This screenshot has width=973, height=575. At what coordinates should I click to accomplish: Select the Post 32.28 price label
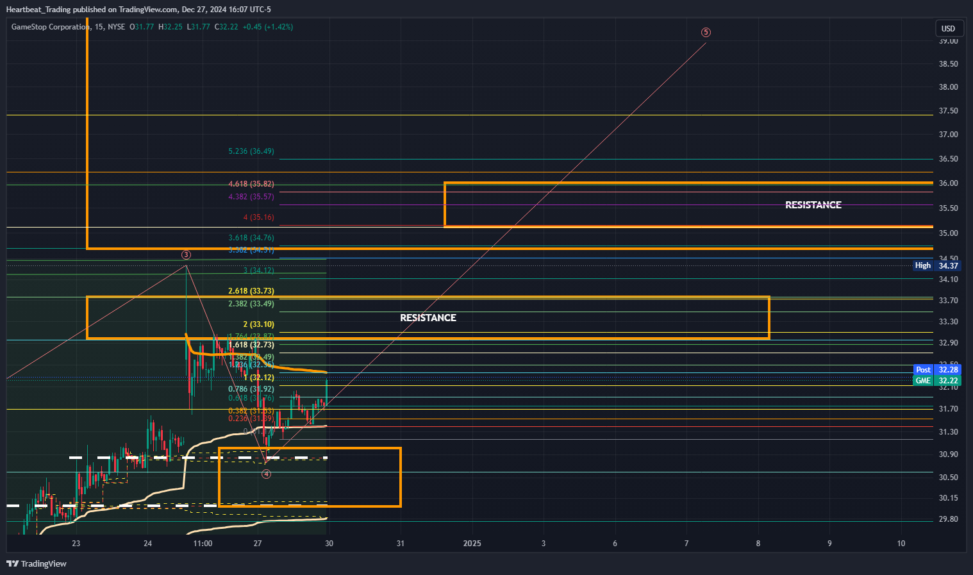coord(936,370)
